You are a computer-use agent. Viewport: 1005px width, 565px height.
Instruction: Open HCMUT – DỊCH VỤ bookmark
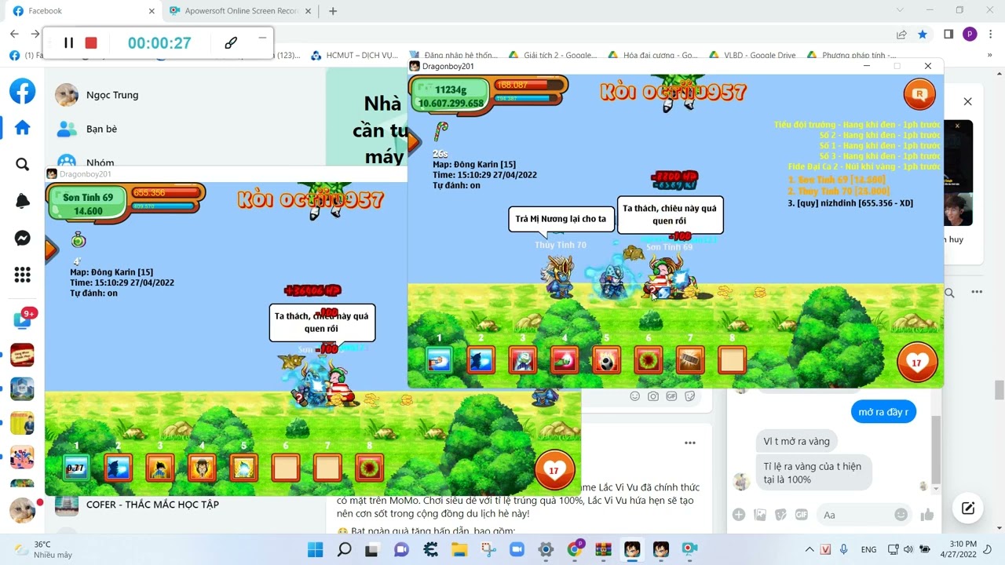click(x=355, y=55)
